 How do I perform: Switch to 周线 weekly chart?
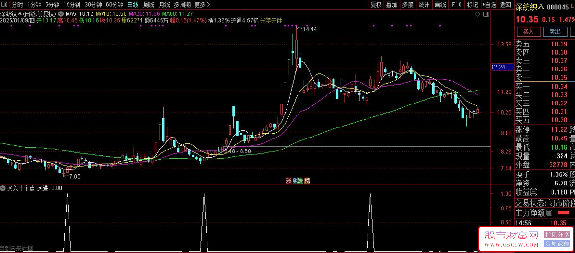click(x=149, y=5)
